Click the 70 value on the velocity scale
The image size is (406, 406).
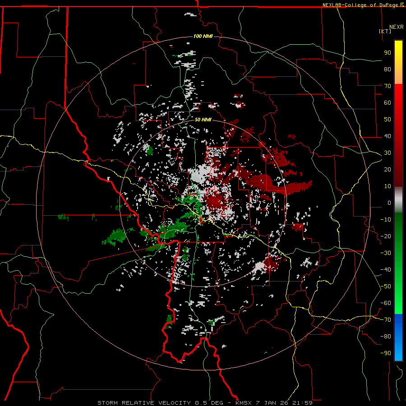[x=388, y=86]
